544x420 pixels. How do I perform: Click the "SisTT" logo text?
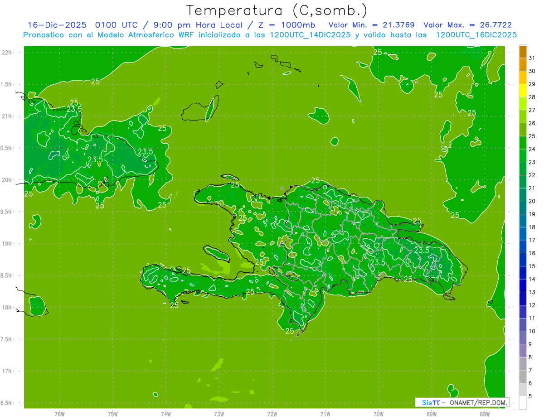coord(431,402)
